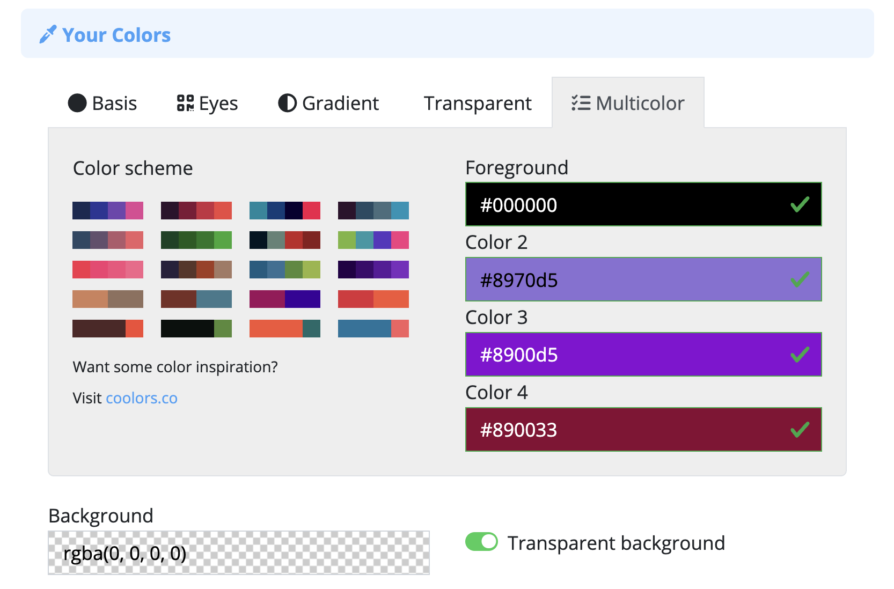This screenshot has height=589, width=894.
Task: Click the Background rgba(0, 0, 0, 0) field
Action: coord(238,553)
